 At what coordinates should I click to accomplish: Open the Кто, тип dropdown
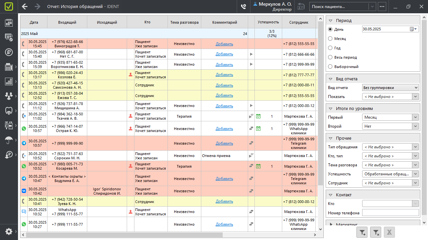coord(390,156)
